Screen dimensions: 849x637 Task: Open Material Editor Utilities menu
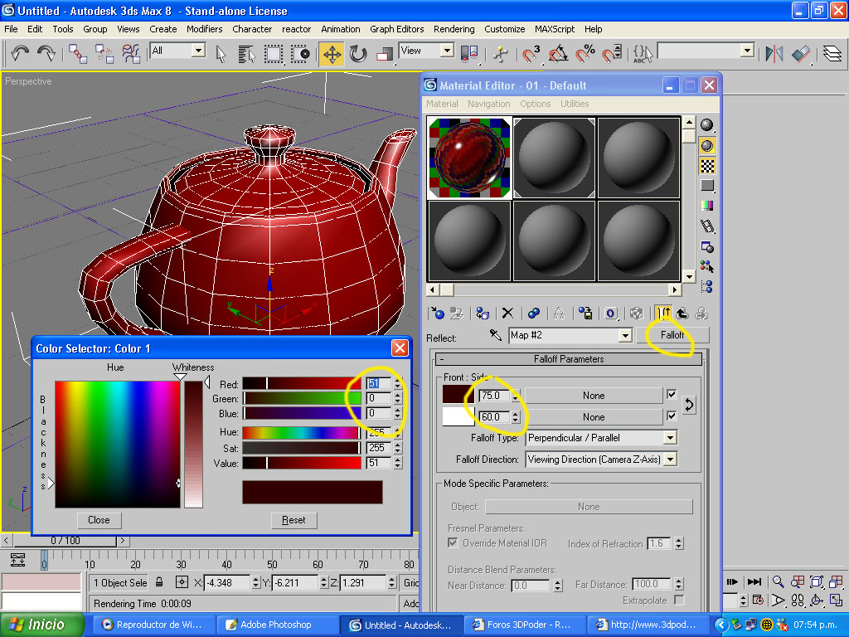pos(575,104)
